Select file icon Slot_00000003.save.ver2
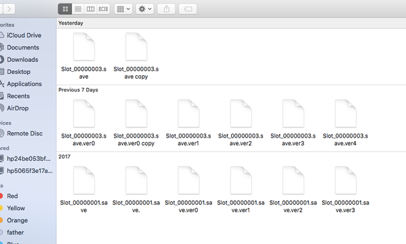This screenshot has width=406, height=244. point(241,114)
